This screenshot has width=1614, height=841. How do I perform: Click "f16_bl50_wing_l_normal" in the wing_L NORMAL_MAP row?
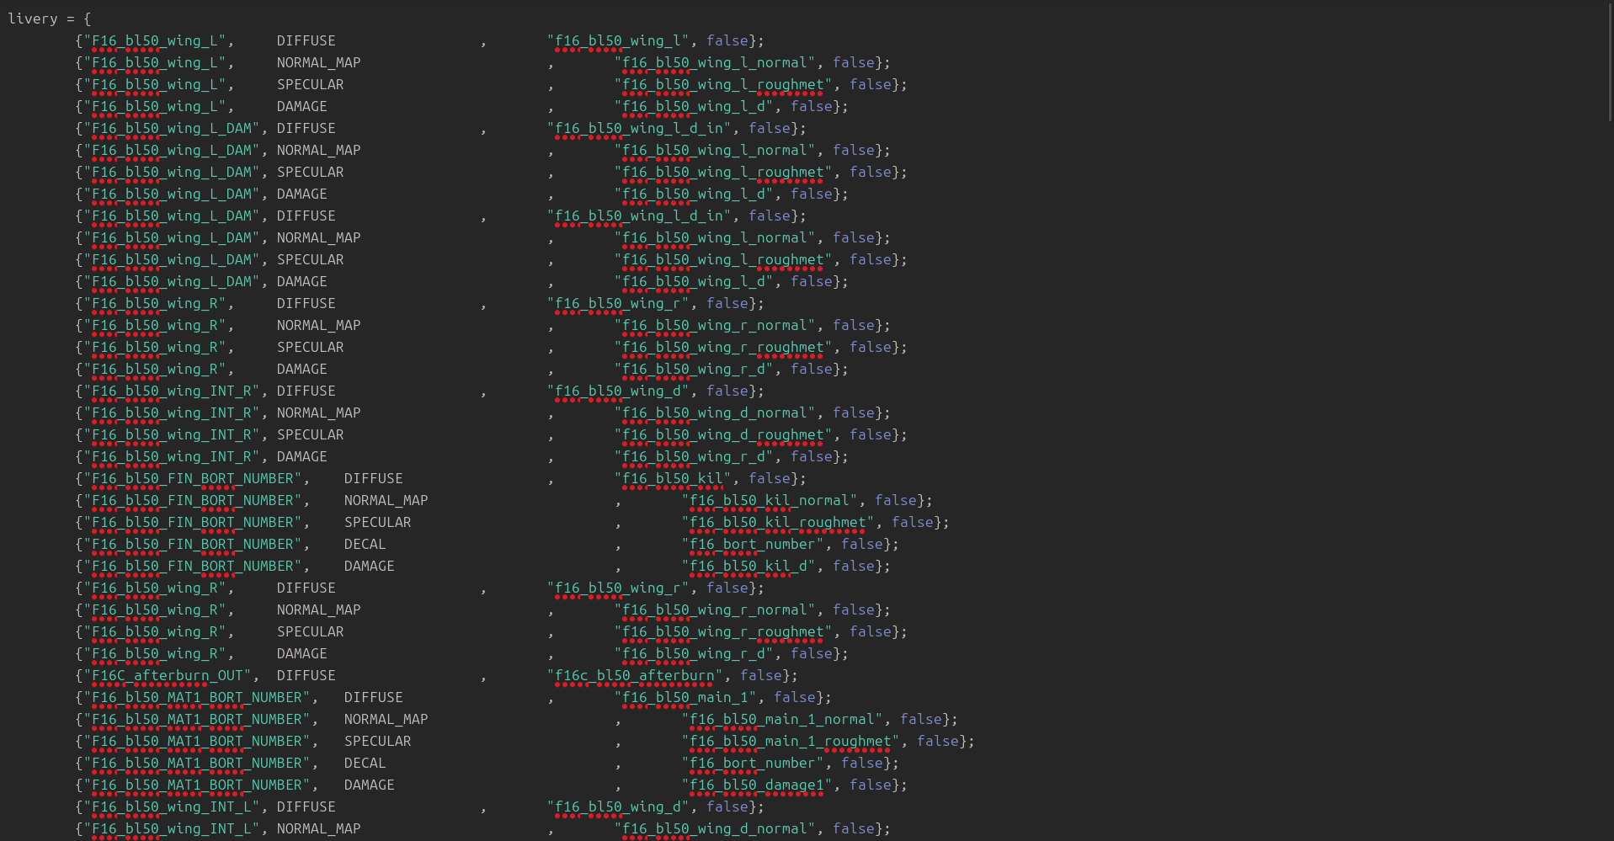point(715,62)
